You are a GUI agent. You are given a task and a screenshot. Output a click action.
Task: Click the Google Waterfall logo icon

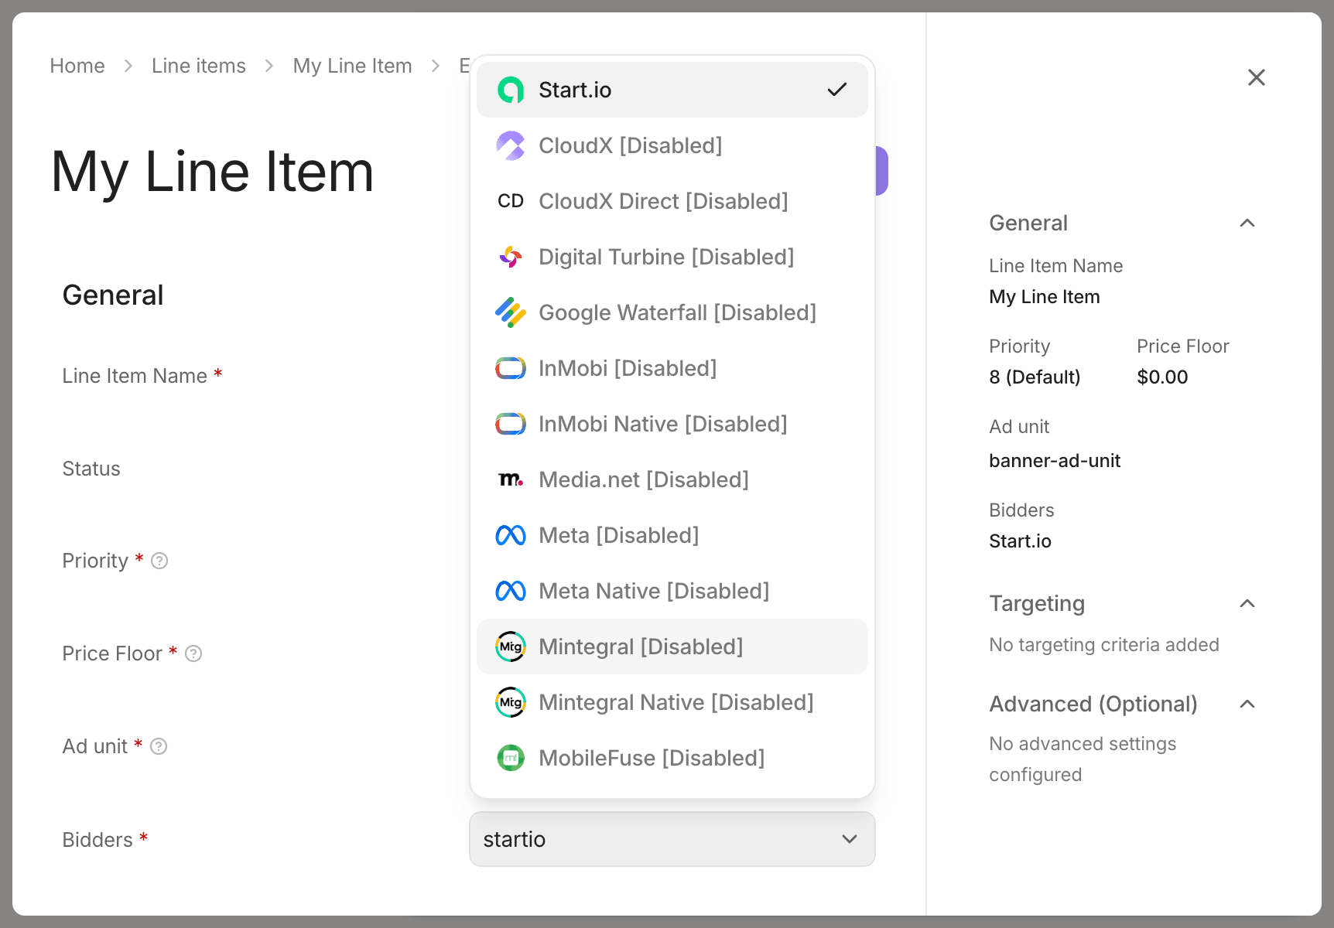(x=511, y=312)
